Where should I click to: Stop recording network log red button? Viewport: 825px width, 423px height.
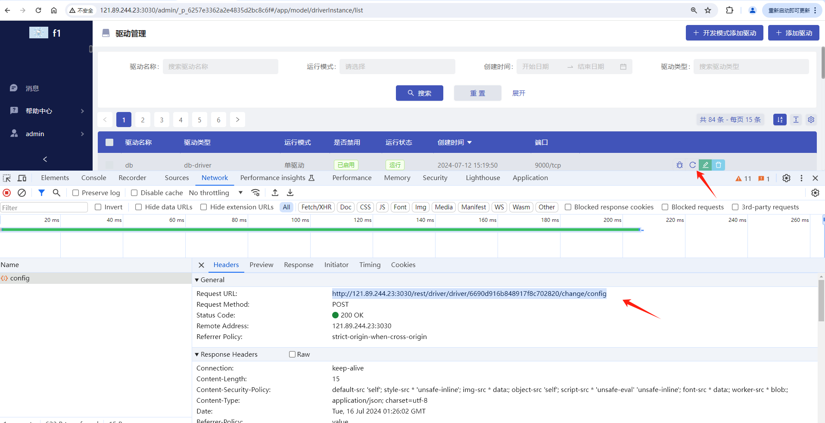(7, 193)
